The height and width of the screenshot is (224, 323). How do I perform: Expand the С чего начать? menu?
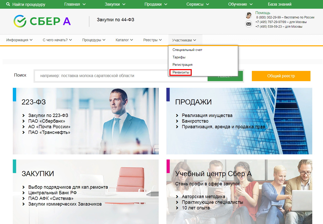pos(57,40)
